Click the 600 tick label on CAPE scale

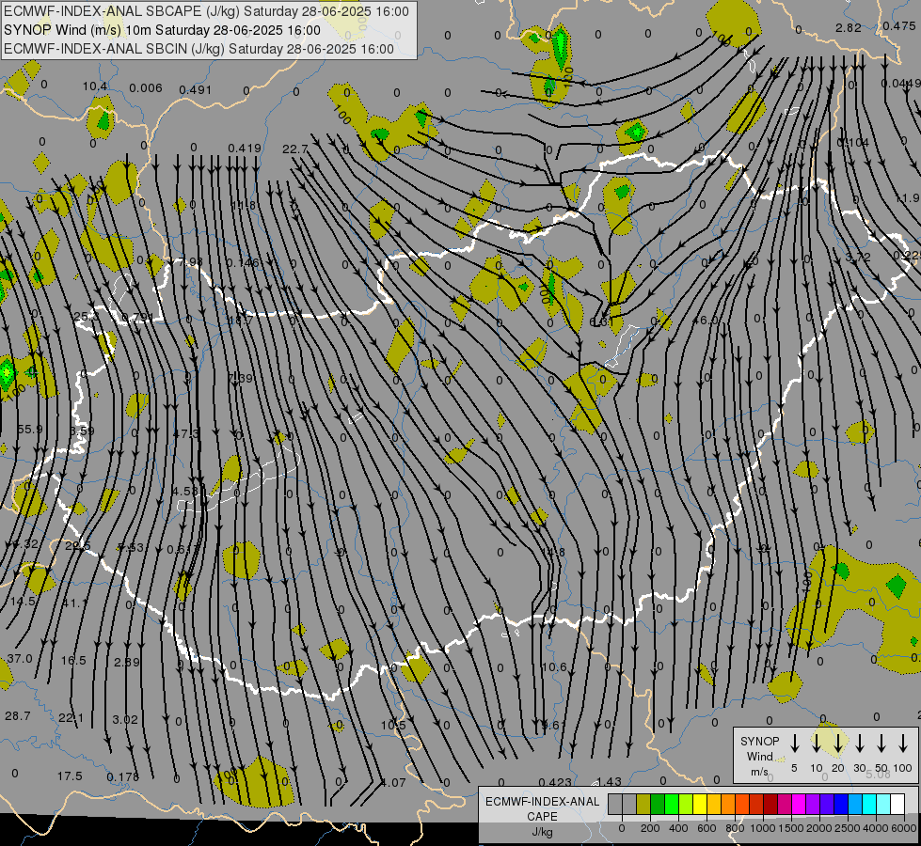[x=707, y=828]
